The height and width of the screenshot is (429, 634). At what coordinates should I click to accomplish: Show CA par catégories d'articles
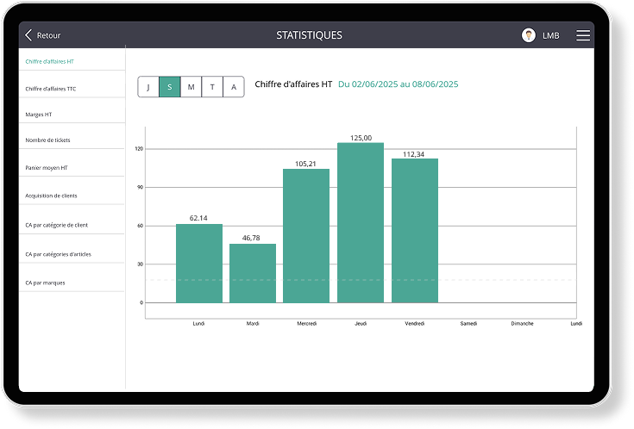pyautogui.click(x=59, y=254)
